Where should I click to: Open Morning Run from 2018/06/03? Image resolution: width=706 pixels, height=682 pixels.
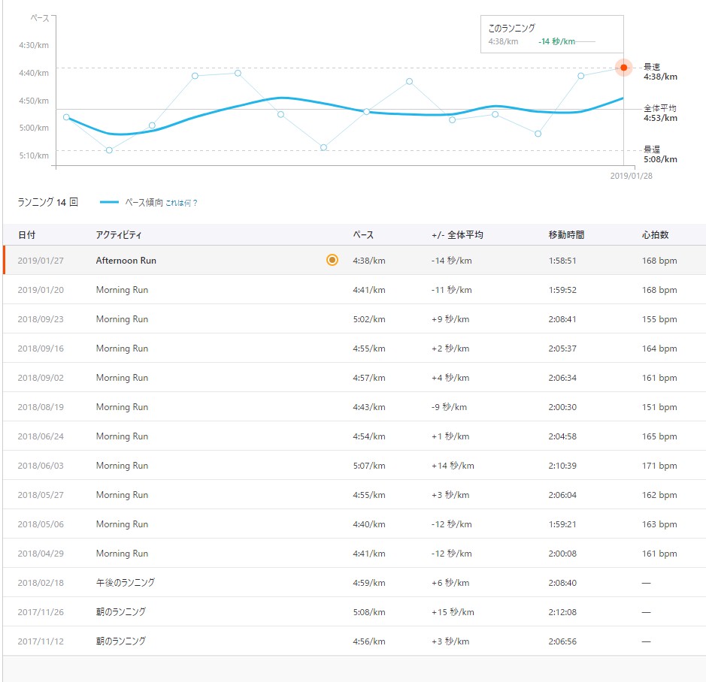click(122, 465)
